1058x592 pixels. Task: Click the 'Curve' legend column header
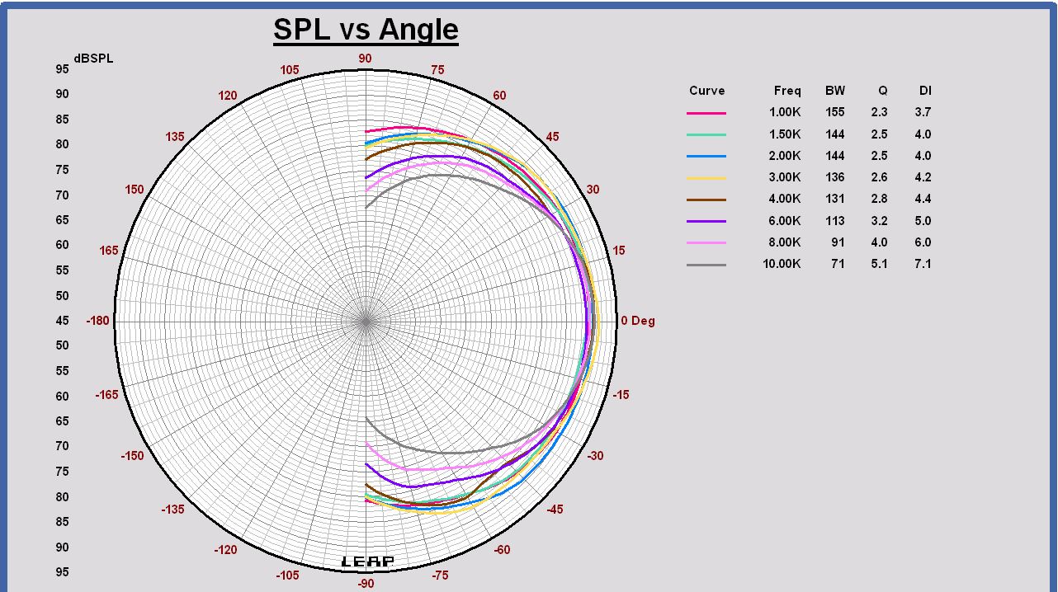coord(706,91)
